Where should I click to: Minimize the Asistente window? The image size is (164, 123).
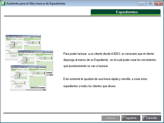pos(142,3)
